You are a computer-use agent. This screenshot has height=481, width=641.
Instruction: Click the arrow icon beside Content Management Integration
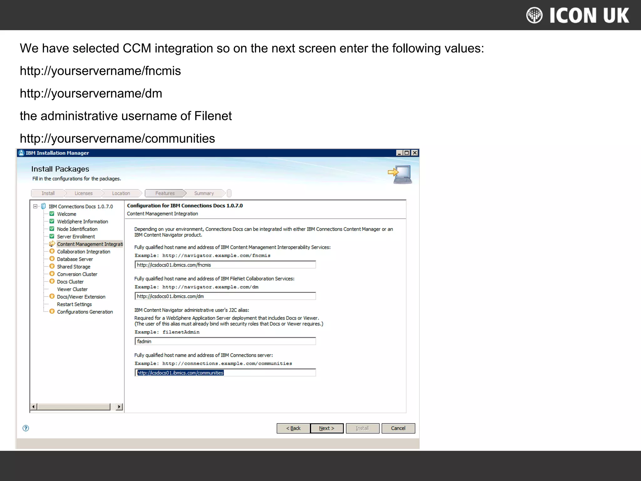click(52, 244)
